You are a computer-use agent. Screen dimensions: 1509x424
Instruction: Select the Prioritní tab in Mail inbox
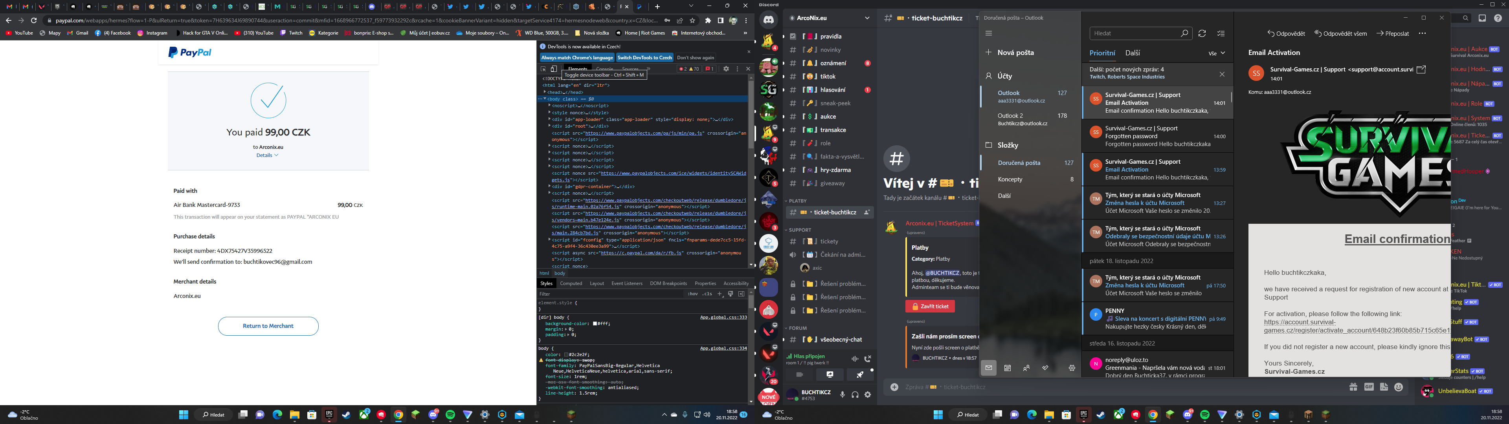[1102, 53]
